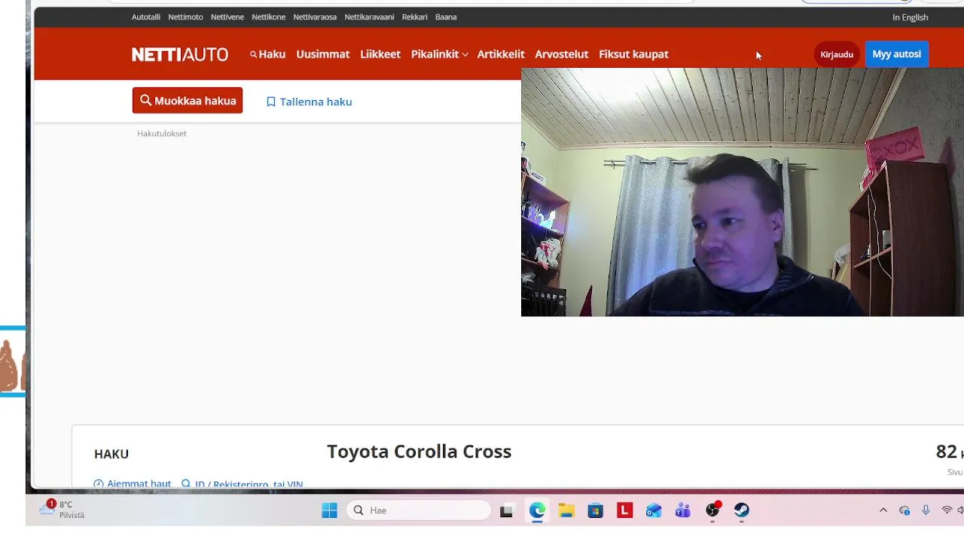This screenshot has height=542, width=964.
Task: Open the Nettikone top link
Action: tap(269, 17)
